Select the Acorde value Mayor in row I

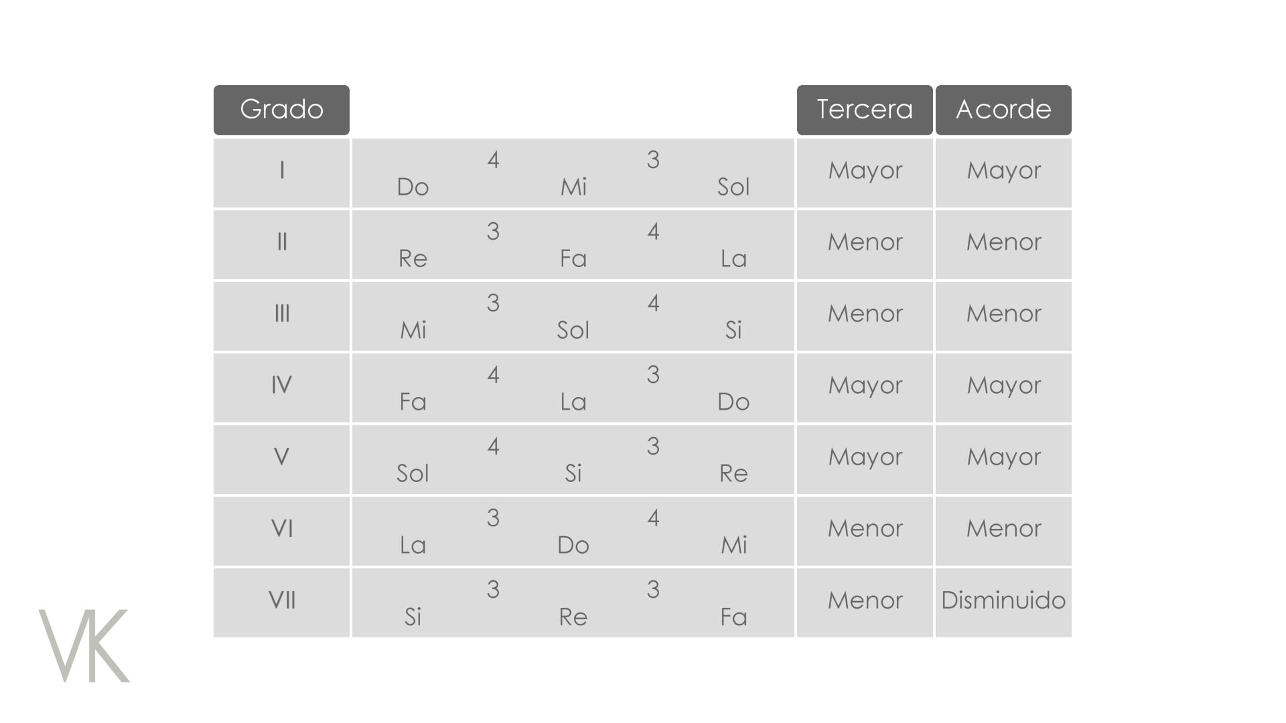(x=1003, y=171)
